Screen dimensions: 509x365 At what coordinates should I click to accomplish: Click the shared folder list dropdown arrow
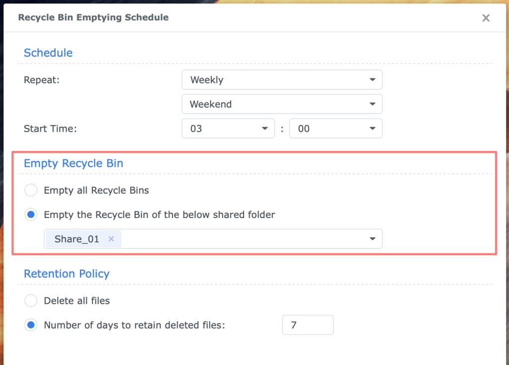point(372,239)
